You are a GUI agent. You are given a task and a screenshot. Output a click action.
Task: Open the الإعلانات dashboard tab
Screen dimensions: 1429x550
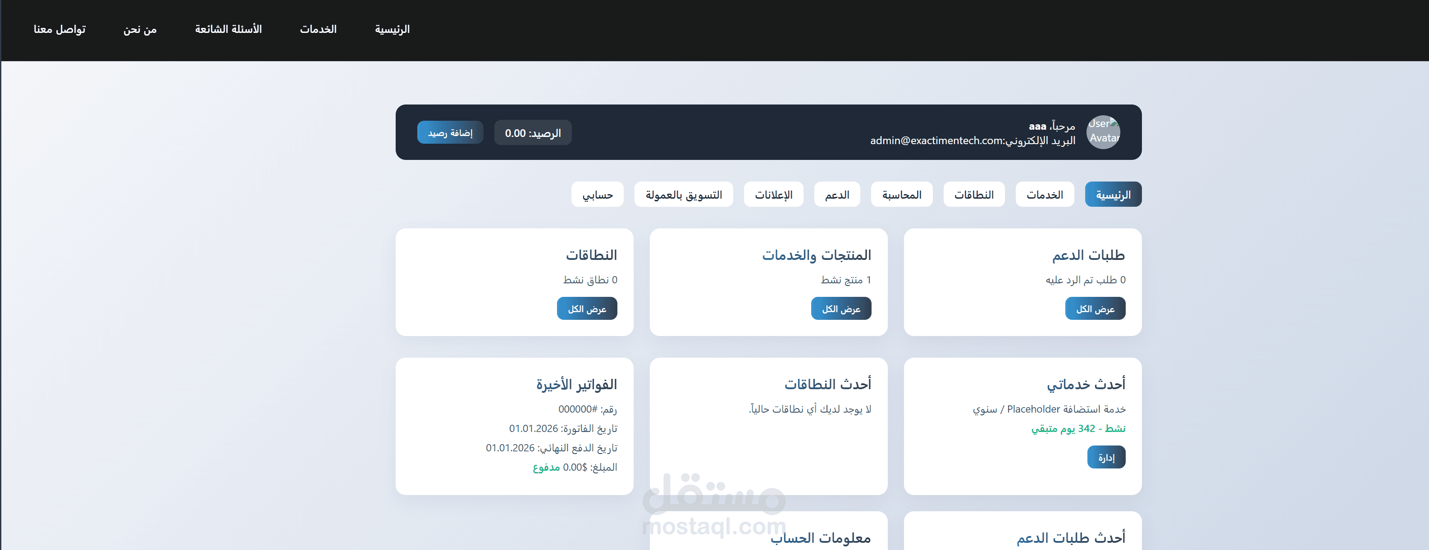click(773, 194)
